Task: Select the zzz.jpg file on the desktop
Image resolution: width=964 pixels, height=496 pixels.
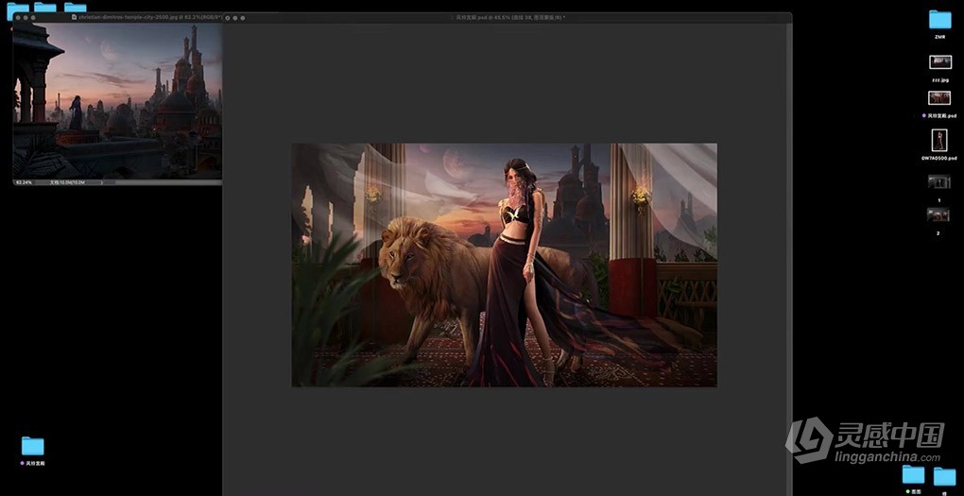Action: point(939,62)
